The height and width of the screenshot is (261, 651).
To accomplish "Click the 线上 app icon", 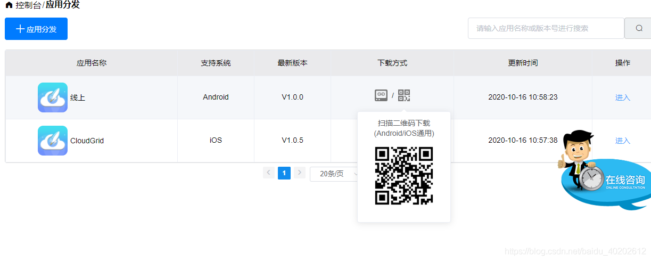I will pos(53,97).
